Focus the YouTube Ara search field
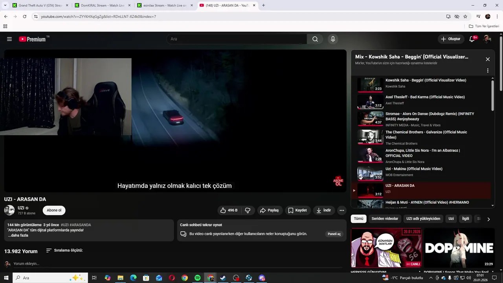503x283 pixels. pos(237,39)
